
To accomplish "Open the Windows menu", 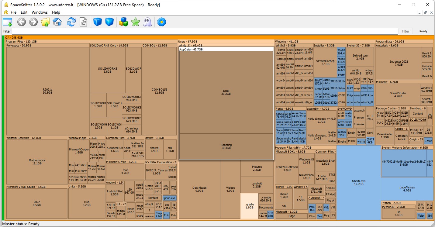I will point(40,12).
